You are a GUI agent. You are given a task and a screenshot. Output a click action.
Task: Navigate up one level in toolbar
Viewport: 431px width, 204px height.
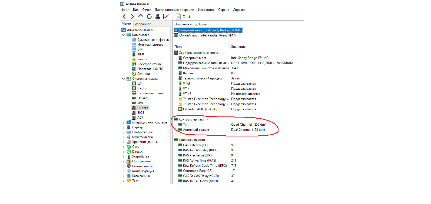141,16
